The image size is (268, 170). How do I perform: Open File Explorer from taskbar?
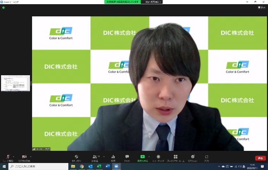pyautogui.click(x=73, y=167)
